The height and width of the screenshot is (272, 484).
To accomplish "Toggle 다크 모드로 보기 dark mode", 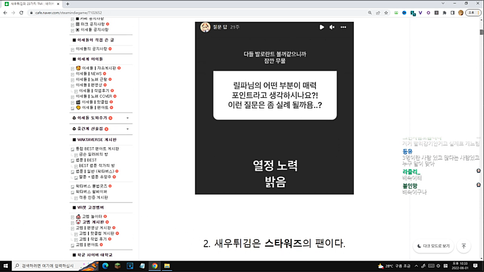I will (433, 246).
